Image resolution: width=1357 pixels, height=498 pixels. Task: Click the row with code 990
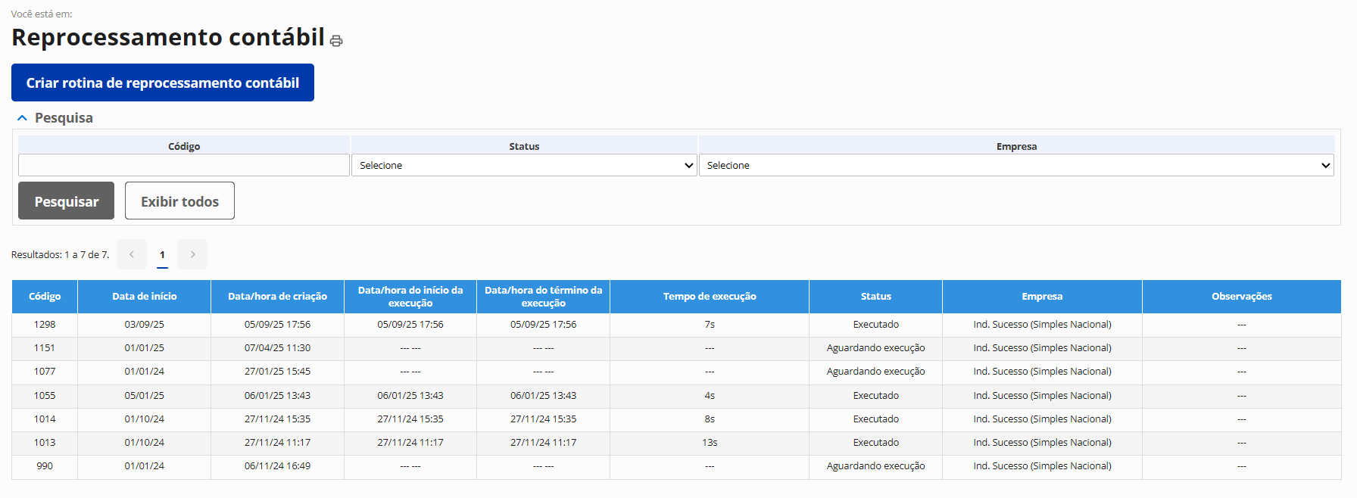point(45,466)
